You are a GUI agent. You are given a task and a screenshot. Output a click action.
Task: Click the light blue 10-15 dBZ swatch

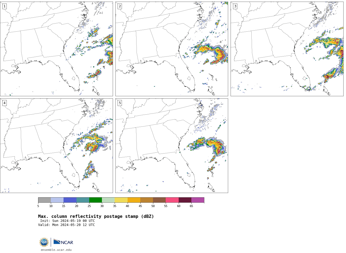57,200
